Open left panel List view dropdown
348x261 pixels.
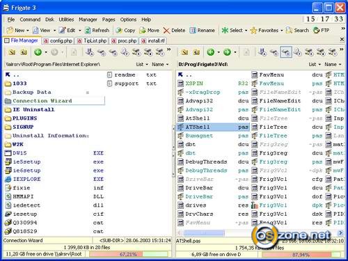tap(142, 64)
